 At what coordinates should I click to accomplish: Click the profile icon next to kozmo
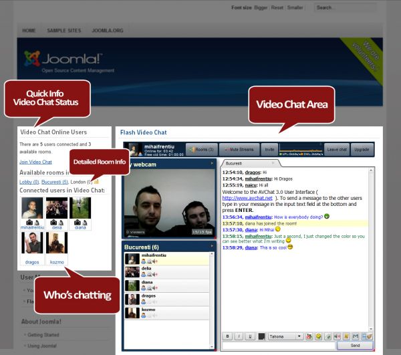[144, 316]
